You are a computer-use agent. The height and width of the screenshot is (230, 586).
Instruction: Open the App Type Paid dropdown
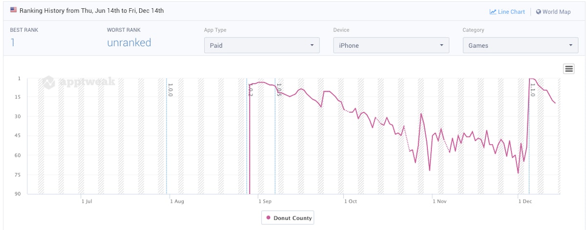click(x=262, y=45)
